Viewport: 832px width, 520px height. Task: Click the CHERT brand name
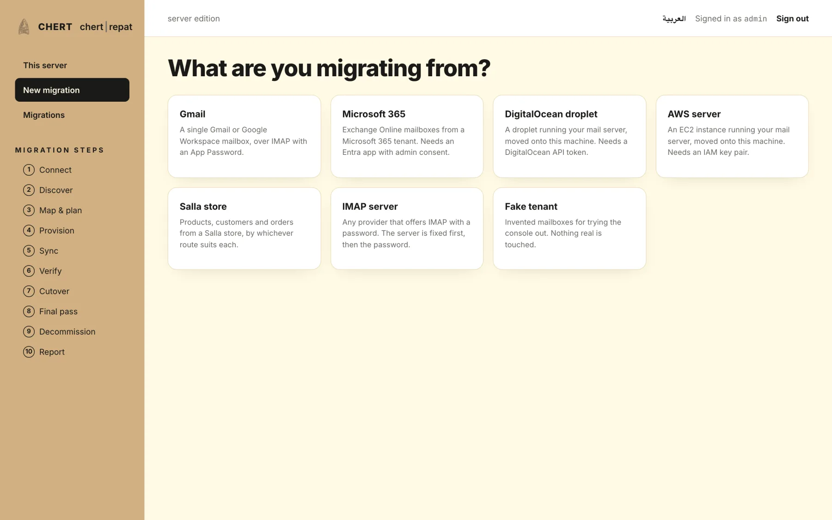[x=55, y=27]
